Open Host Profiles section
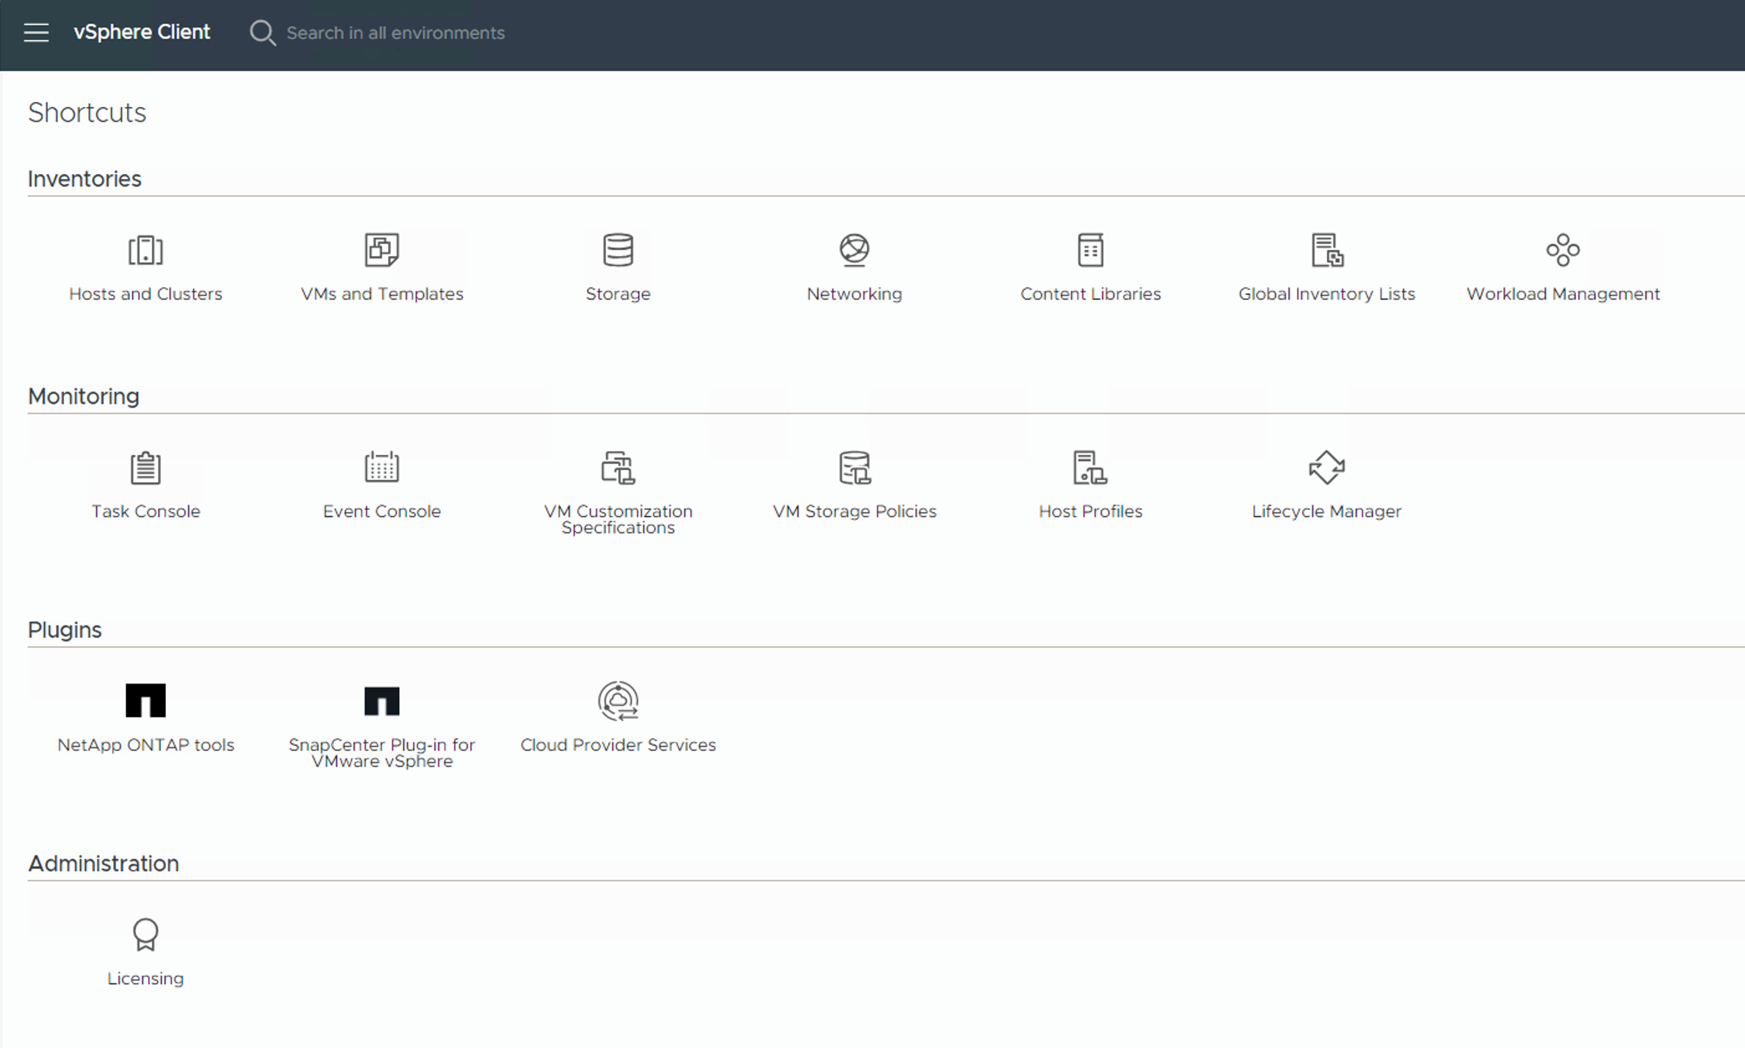This screenshot has height=1048, width=1745. 1091,486
